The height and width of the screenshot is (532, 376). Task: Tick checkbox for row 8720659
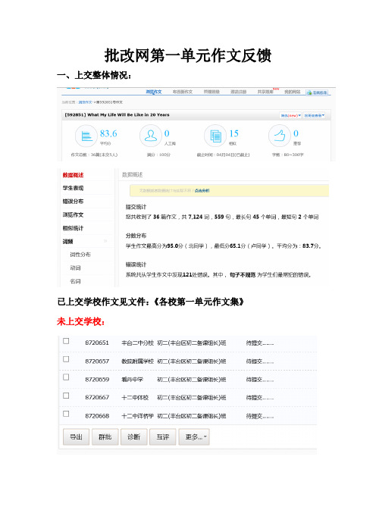pyautogui.click(x=66, y=377)
